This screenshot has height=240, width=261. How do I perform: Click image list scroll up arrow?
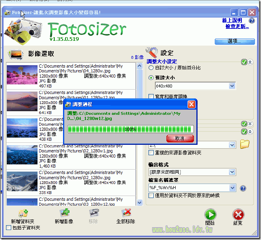click(140, 66)
